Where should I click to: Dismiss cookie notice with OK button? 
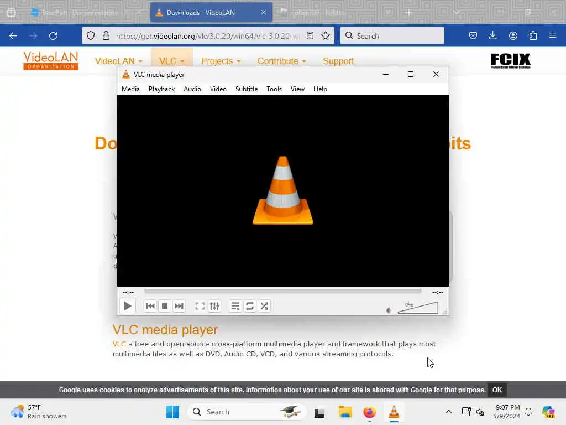497,390
